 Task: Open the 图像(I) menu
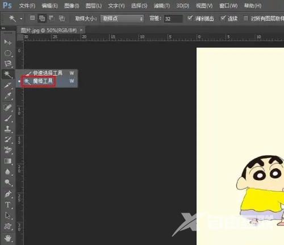pos(72,6)
